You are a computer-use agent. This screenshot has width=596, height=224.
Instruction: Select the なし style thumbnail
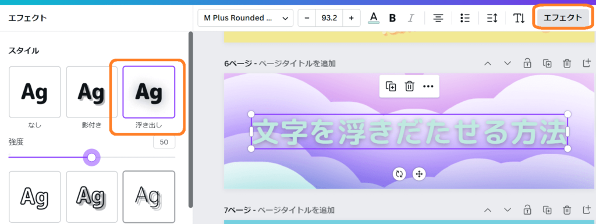click(x=34, y=92)
